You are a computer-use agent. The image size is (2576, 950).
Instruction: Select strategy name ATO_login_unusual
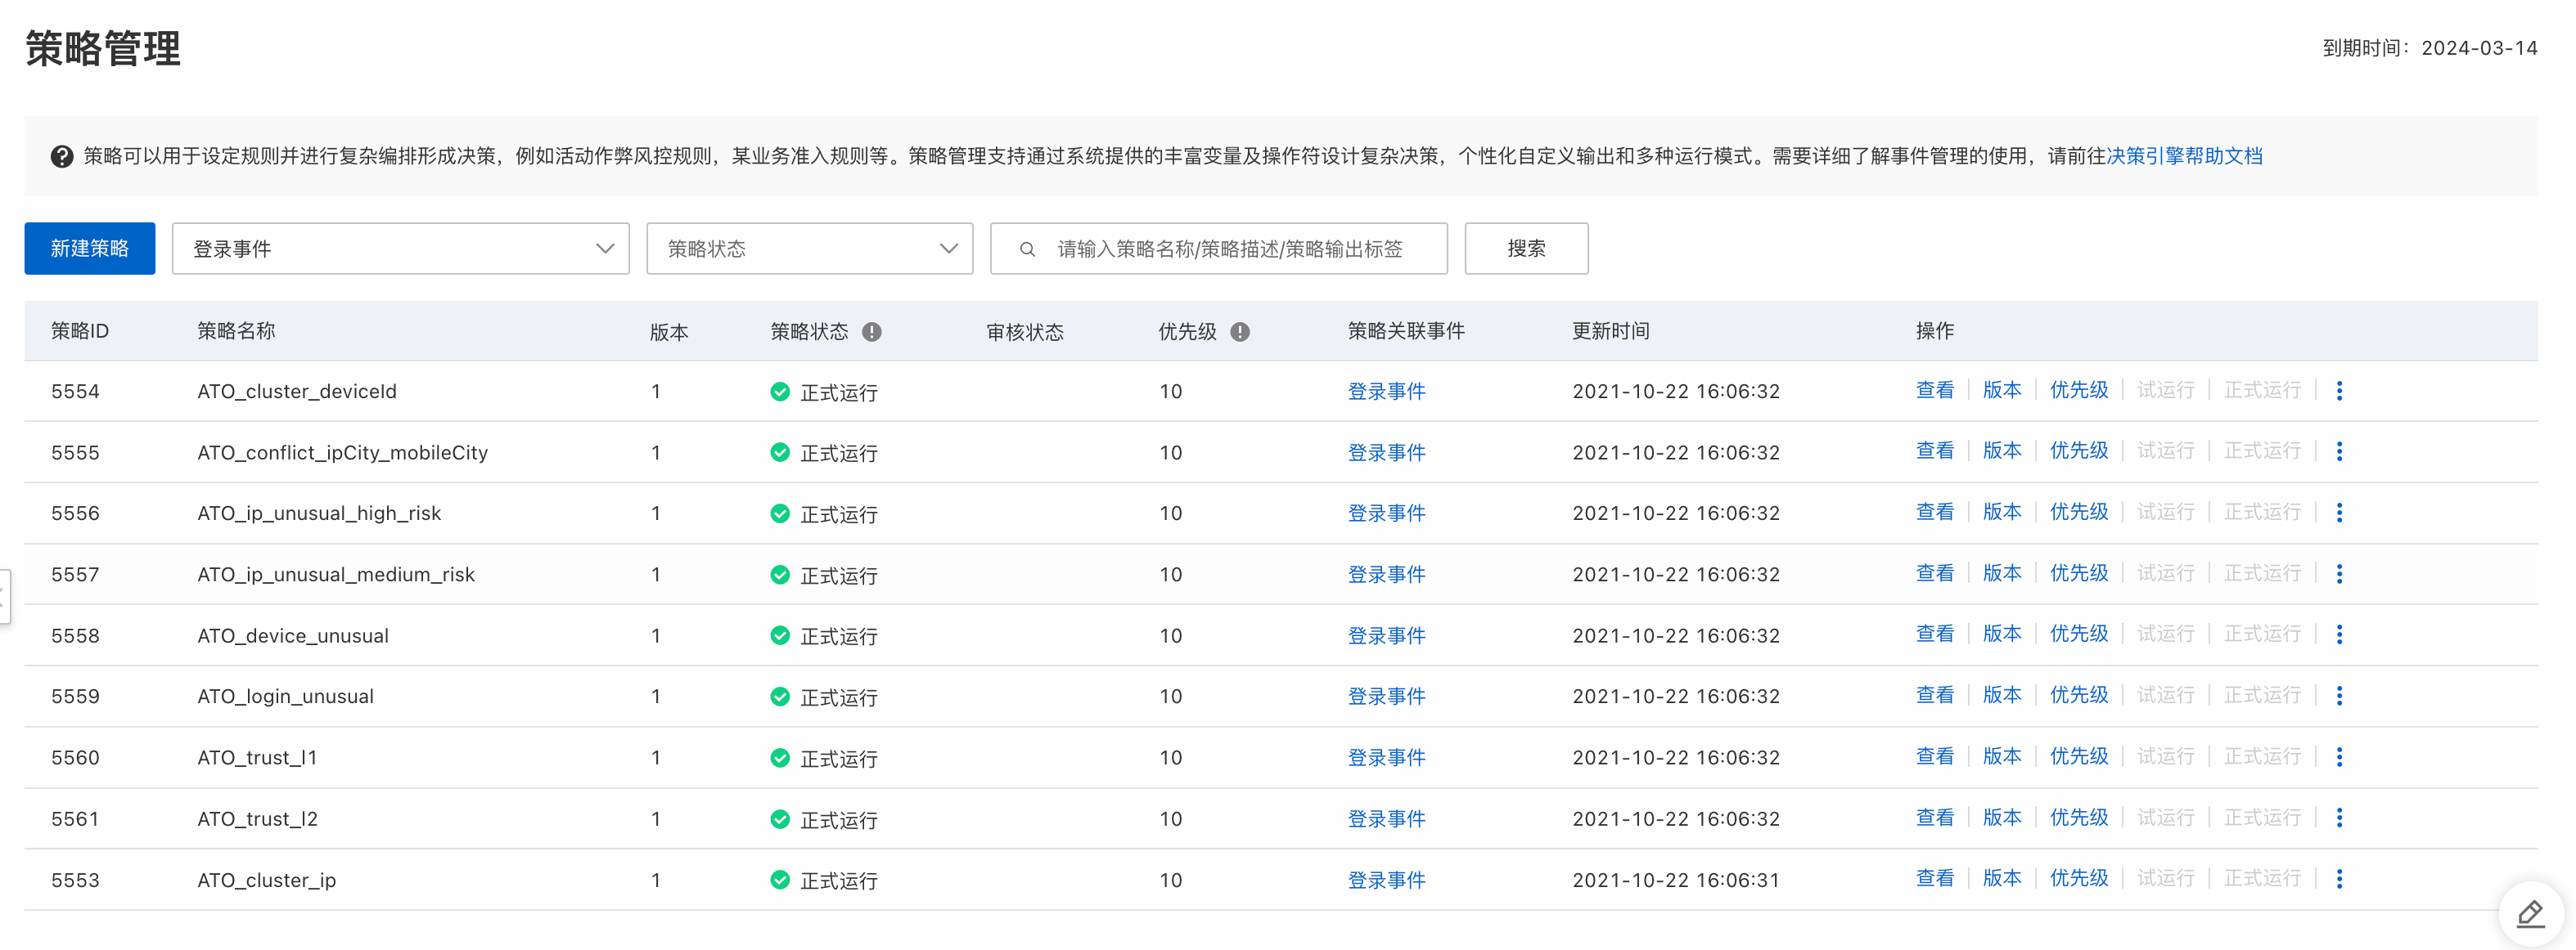pyautogui.click(x=286, y=697)
